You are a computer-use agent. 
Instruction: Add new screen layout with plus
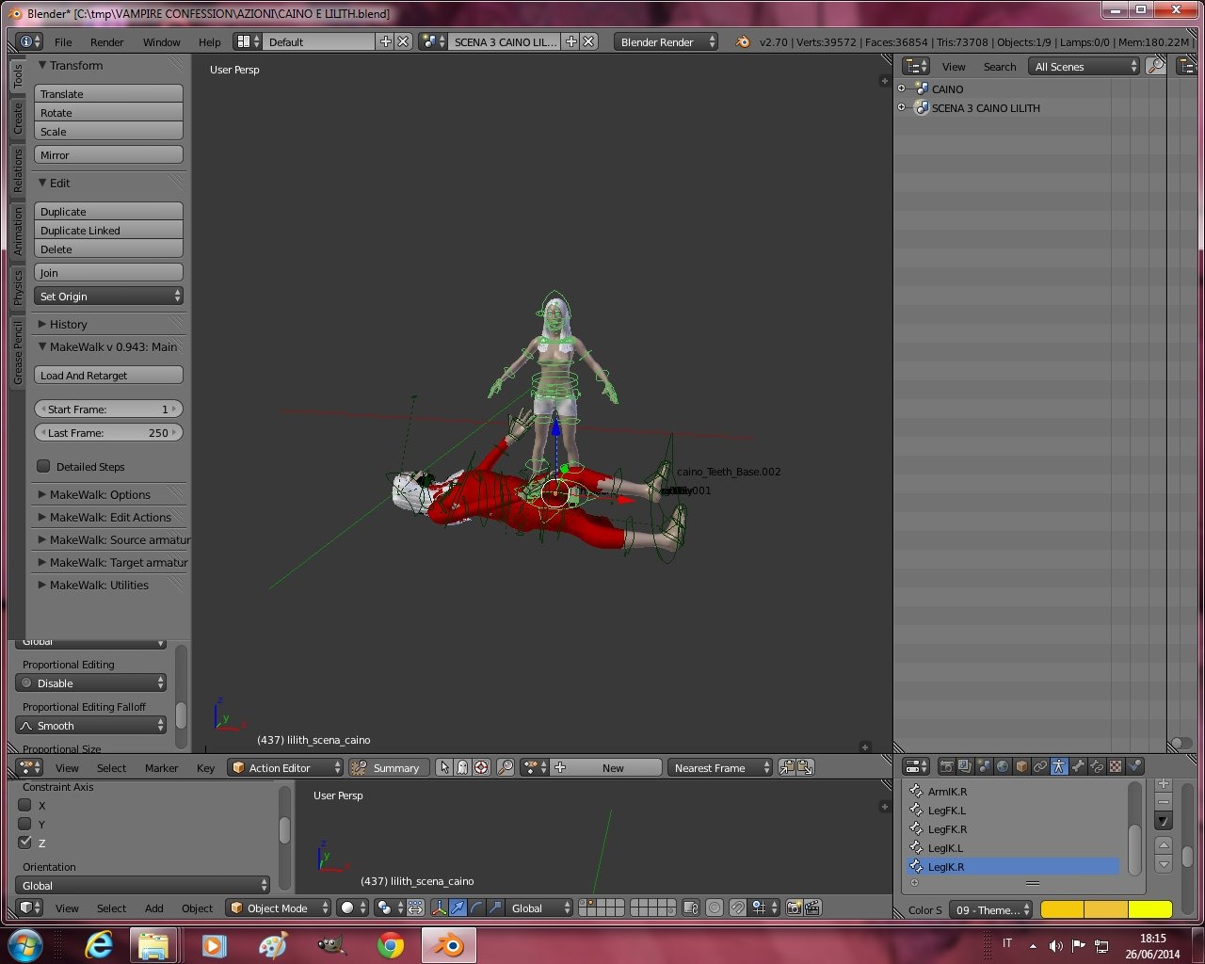[385, 41]
